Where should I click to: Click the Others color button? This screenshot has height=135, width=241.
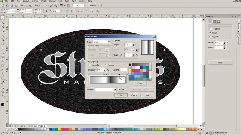(x=140, y=83)
